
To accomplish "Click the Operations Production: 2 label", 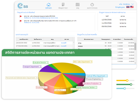I will pos(92,84).
